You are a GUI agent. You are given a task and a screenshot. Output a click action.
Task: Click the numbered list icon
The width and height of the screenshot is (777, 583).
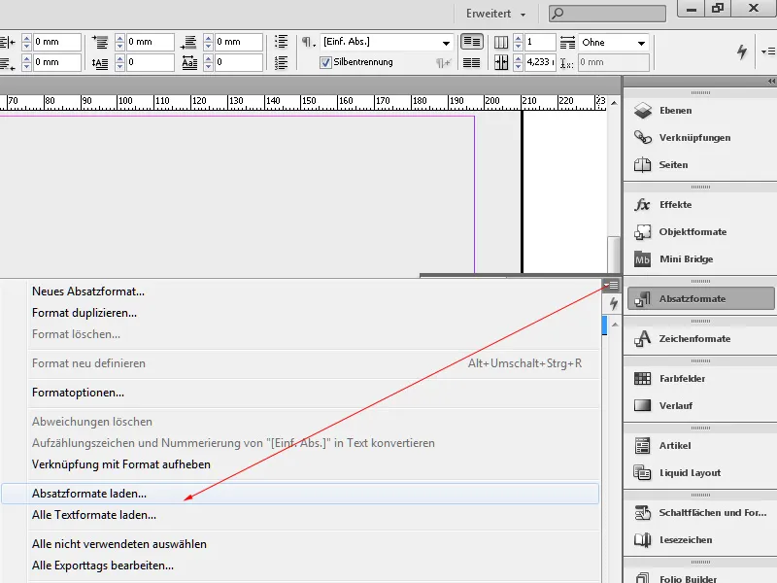tap(281, 62)
